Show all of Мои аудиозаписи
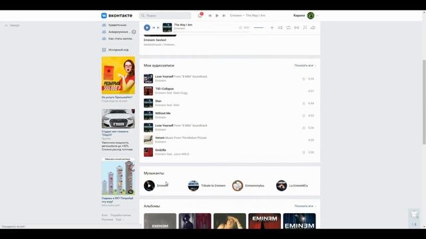This screenshot has height=239, width=426. click(305, 66)
